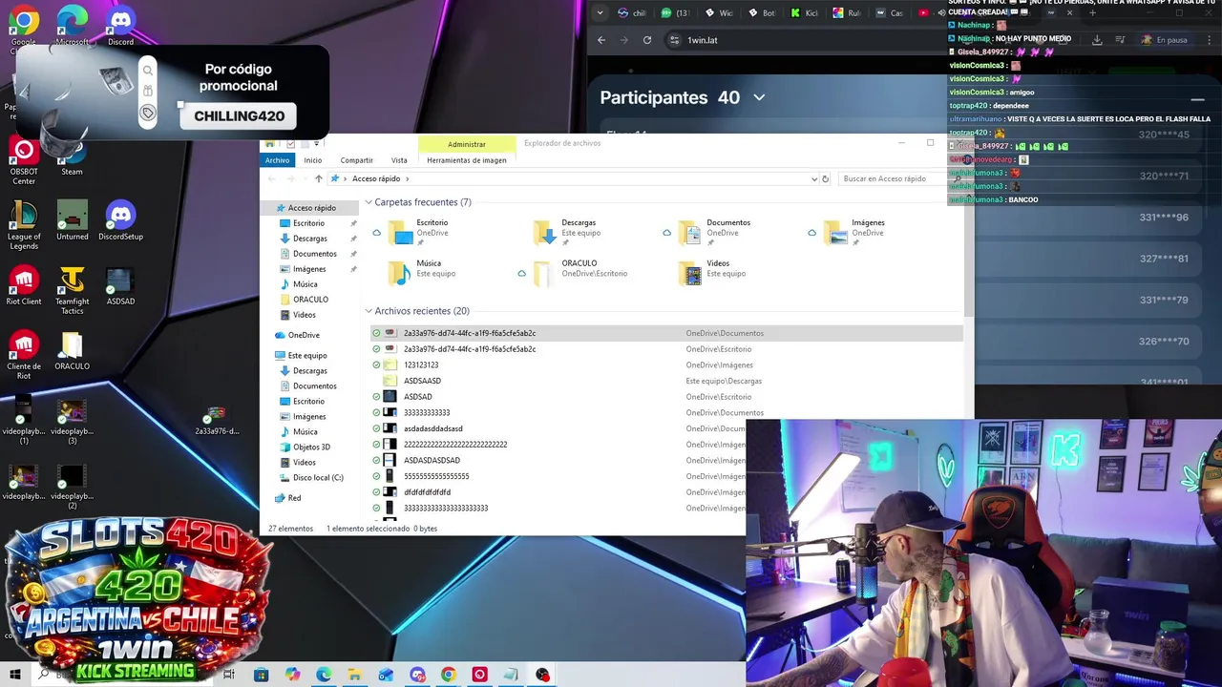Open the Chrome downloads button
Image resolution: width=1222 pixels, height=687 pixels.
(x=1097, y=40)
